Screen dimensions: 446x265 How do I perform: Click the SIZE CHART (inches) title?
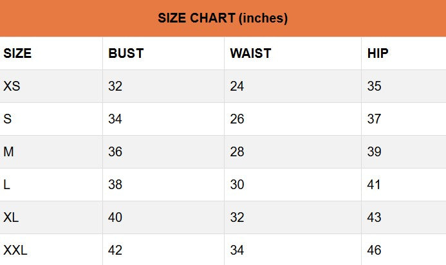223,18
